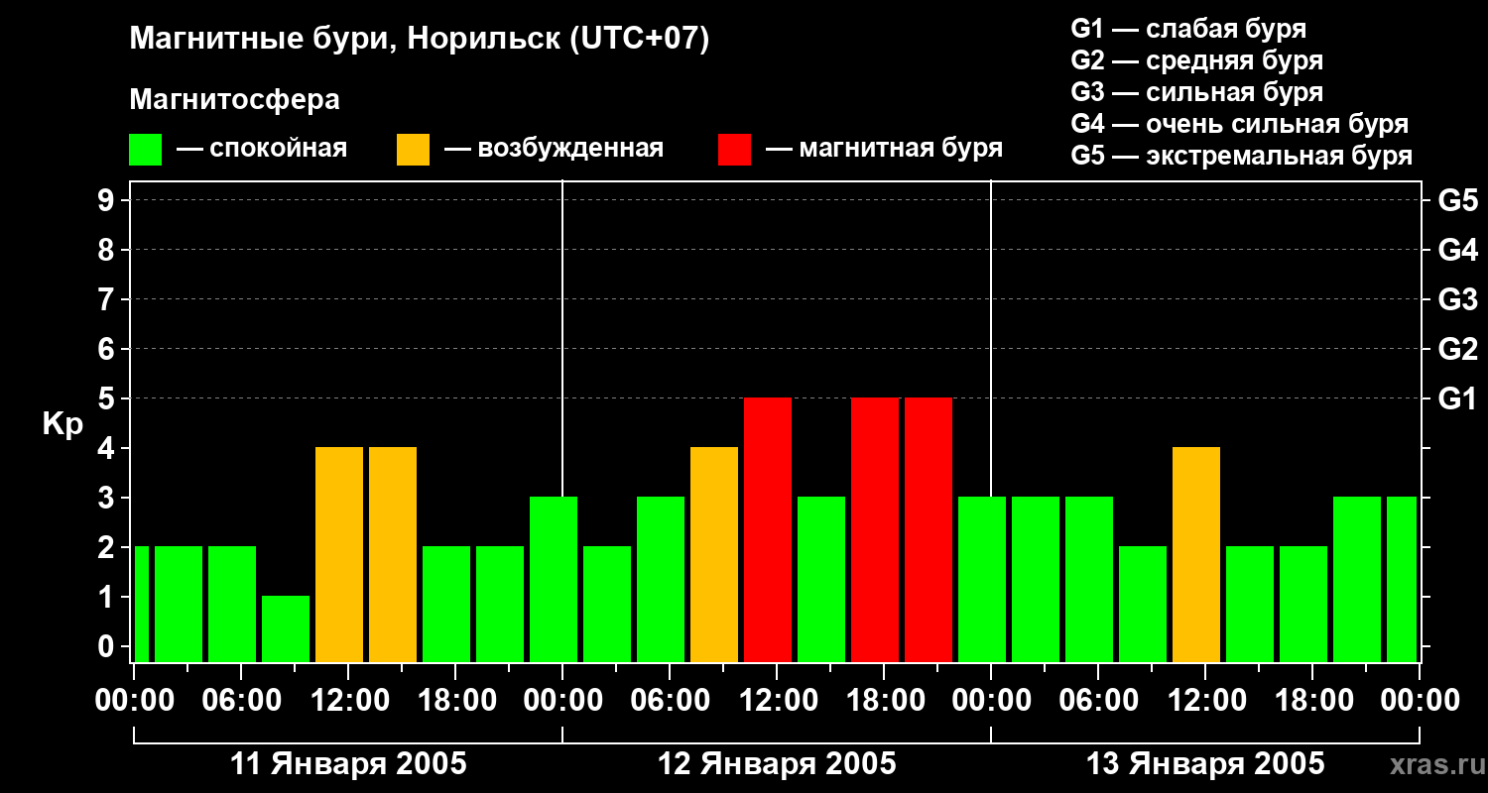Screen dimensions: 1488x793
Task: Pick the red магнитная буря legend swatch
Action: pos(735,150)
